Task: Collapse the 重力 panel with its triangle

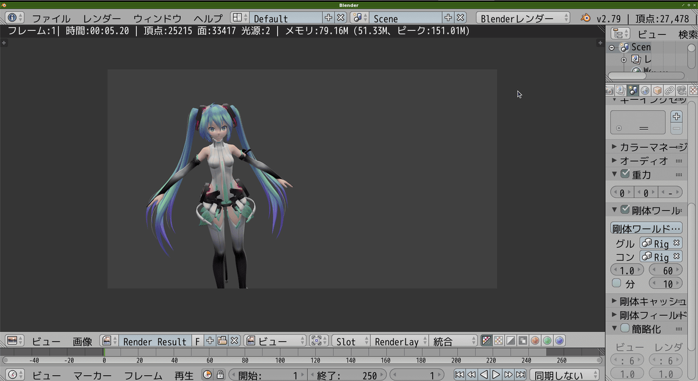Action: pyautogui.click(x=614, y=174)
